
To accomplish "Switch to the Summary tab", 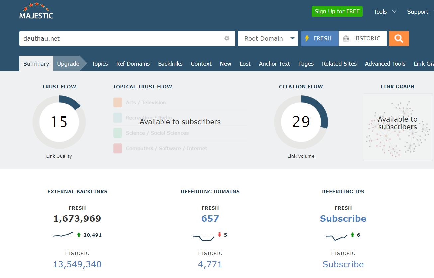I will click(36, 64).
